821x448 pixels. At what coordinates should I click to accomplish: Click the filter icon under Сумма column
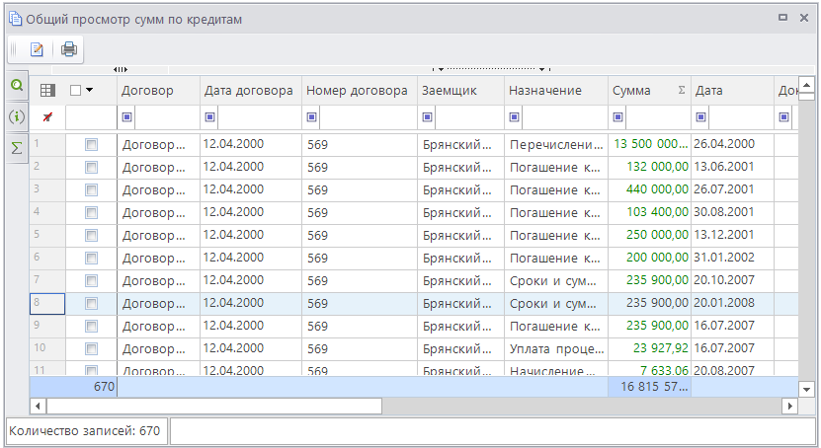coord(617,117)
